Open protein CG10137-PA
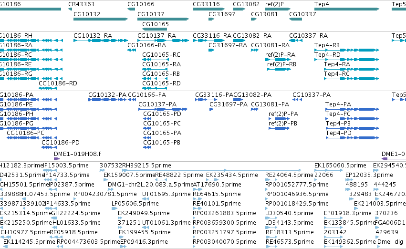The image size is (406, 249). point(163,109)
